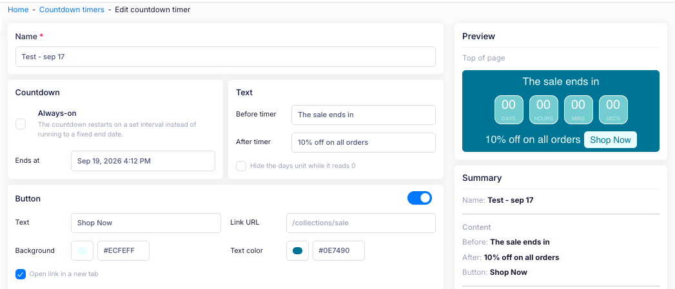675x289 pixels.
Task: Click the Name input field
Action: point(226,57)
